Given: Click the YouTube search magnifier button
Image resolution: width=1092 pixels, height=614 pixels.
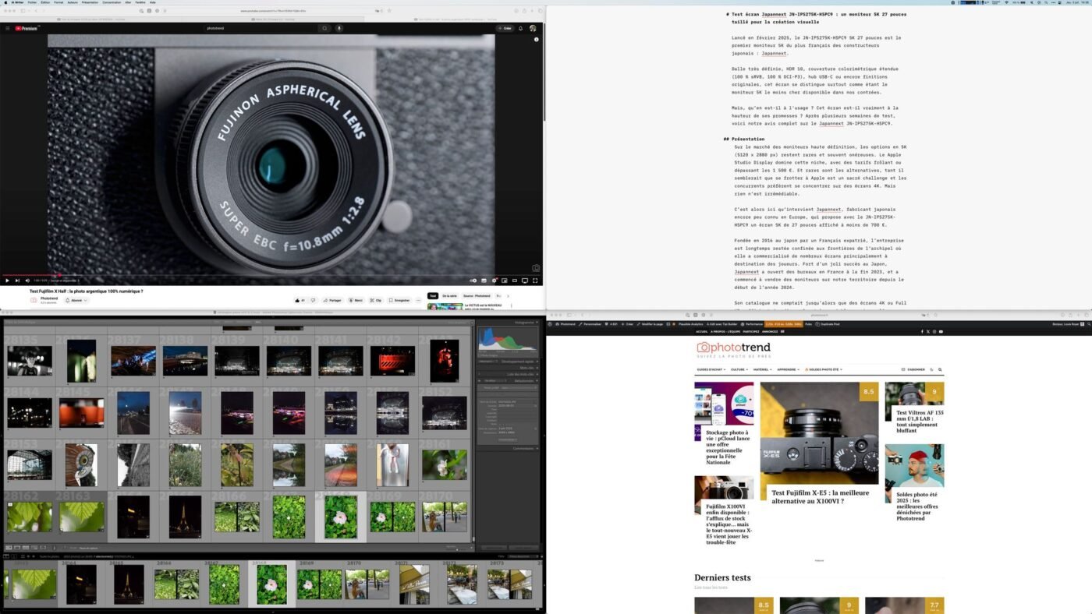Looking at the screenshot, I should [x=324, y=28].
